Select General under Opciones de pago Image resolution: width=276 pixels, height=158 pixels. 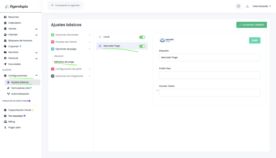tap(59, 56)
